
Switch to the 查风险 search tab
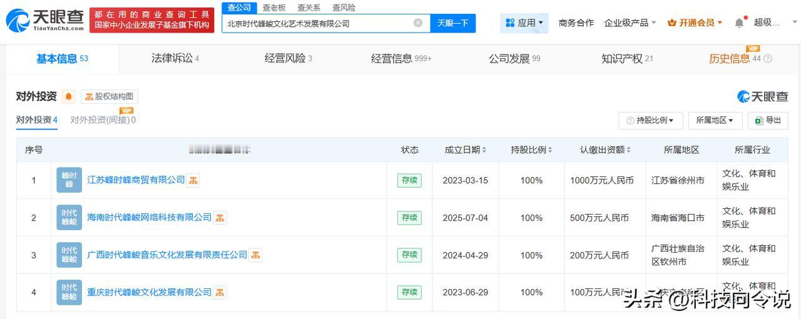click(344, 8)
